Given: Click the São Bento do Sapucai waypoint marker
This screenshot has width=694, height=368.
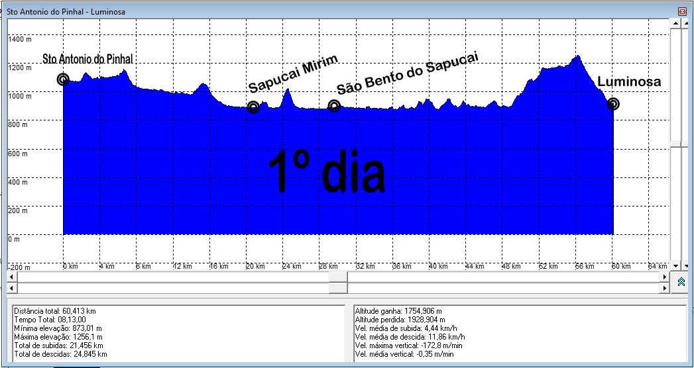Looking at the screenshot, I should [334, 105].
